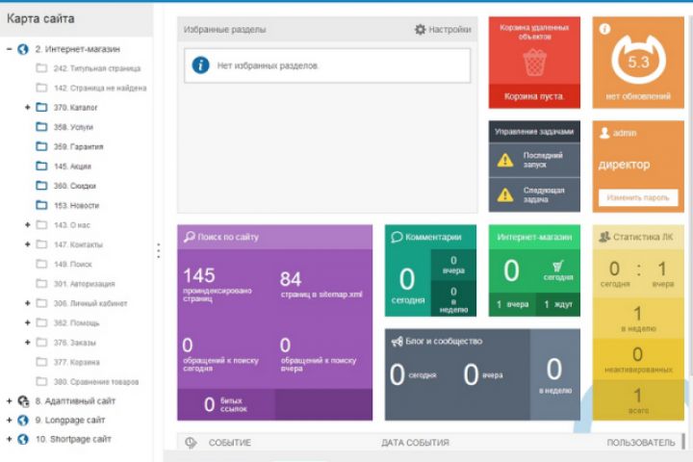This screenshot has height=462, width=693.
Task: Click the folder icon of 153. Новости
Action: coord(41,205)
